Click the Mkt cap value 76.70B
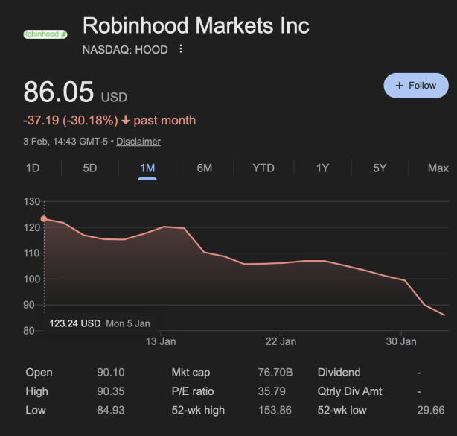The height and width of the screenshot is (436, 457). pos(275,373)
